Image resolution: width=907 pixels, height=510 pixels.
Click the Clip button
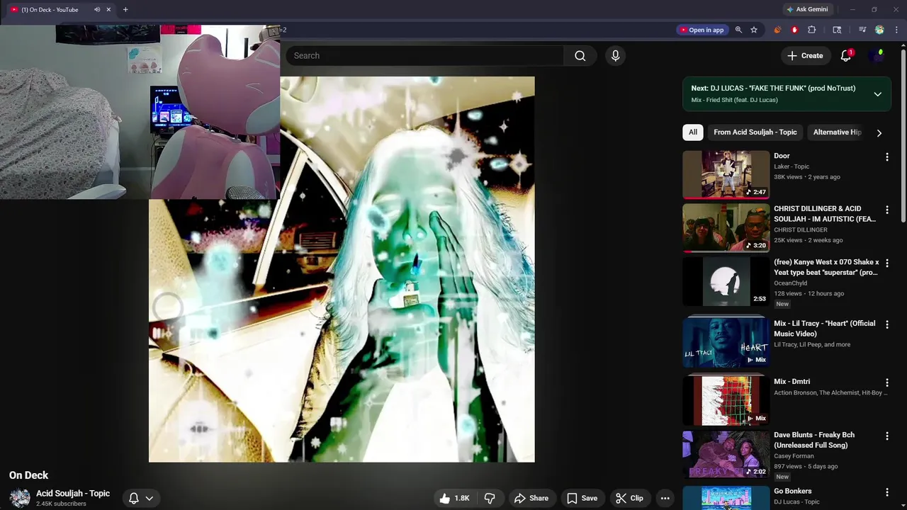pos(629,499)
